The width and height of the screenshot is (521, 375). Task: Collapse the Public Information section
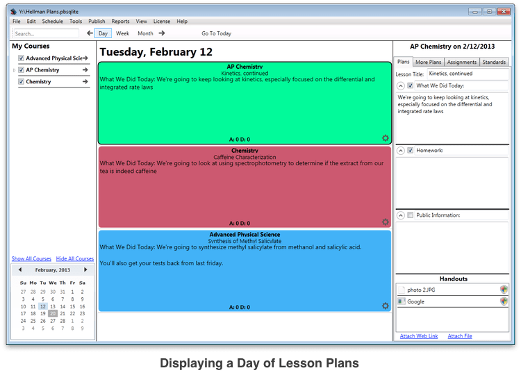coord(401,215)
